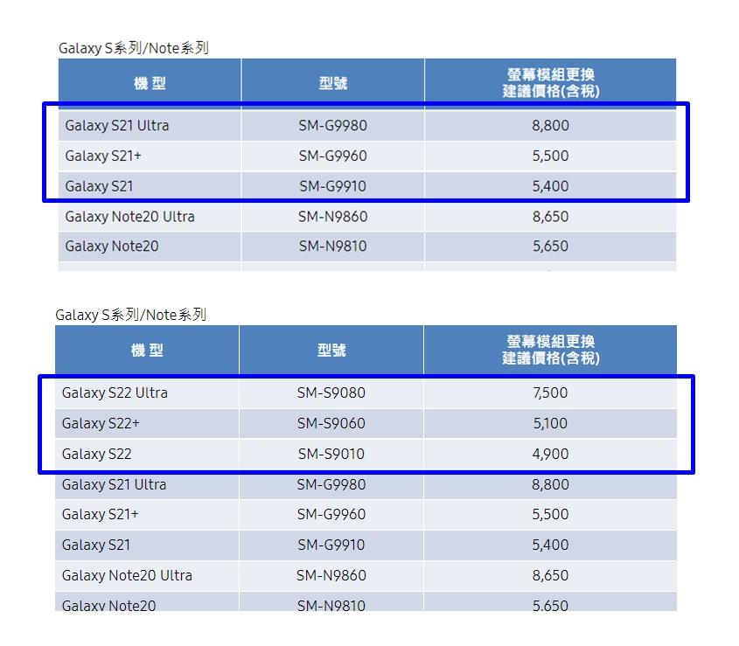
Task: Select SM-G9960 in the upper table
Action: [332, 156]
